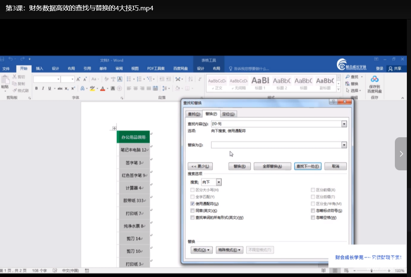Open the 搜索 direction dropdown 向下
The width and height of the screenshot is (411, 277).
tap(219, 182)
